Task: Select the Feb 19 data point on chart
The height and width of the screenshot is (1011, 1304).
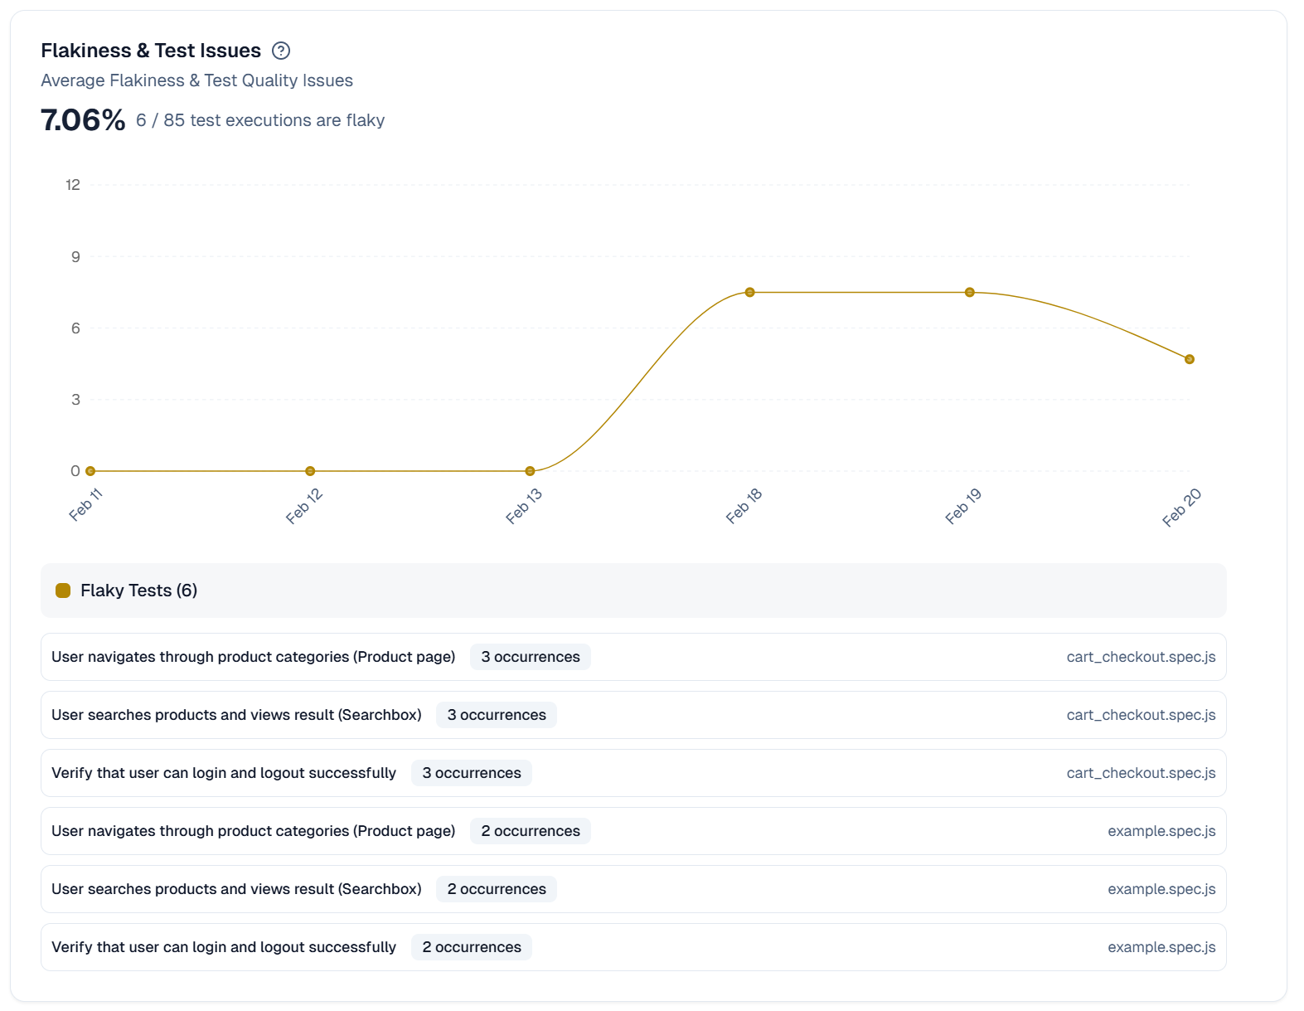Action: [969, 292]
